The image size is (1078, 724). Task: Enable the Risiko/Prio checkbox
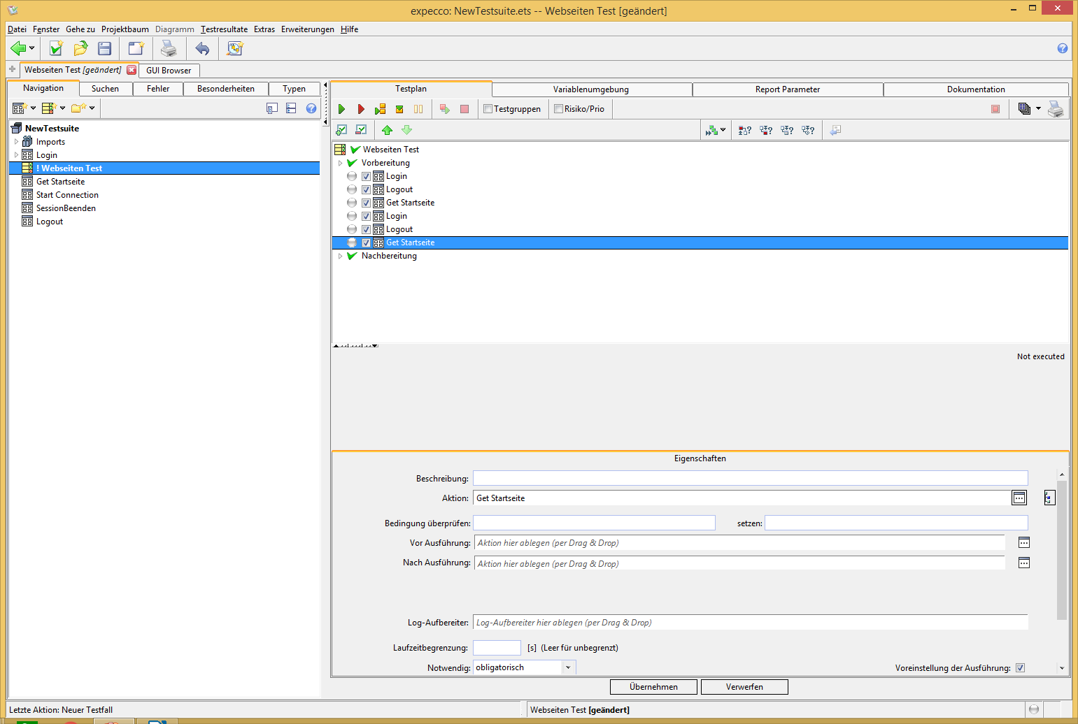point(558,109)
